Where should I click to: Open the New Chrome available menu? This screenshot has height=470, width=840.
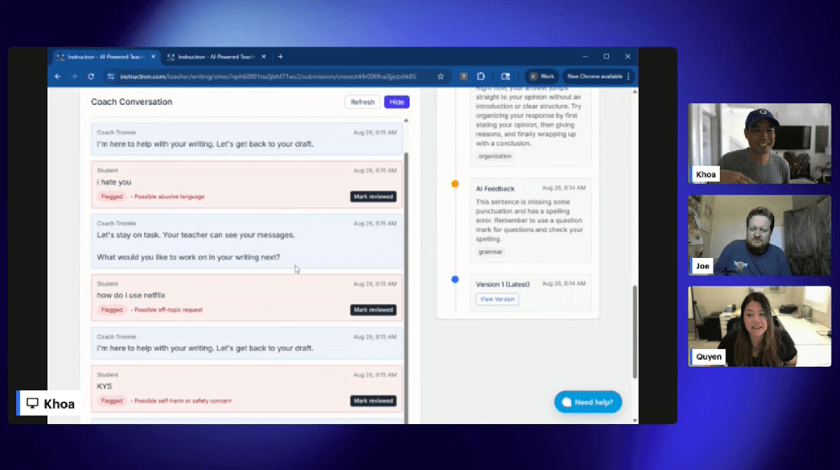(x=598, y=77)
